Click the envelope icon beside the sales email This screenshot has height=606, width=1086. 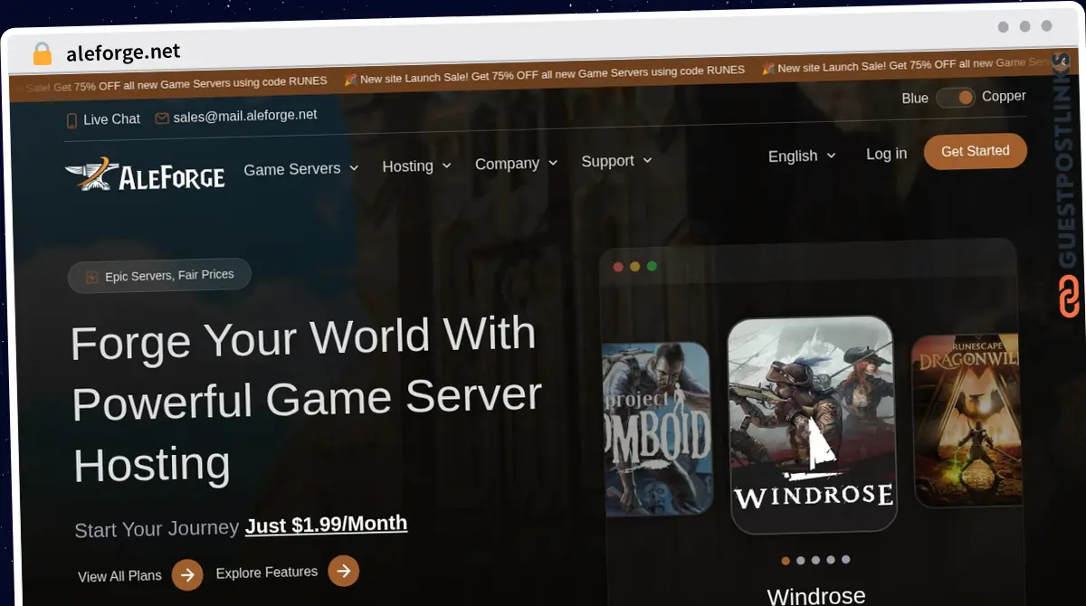162,118
